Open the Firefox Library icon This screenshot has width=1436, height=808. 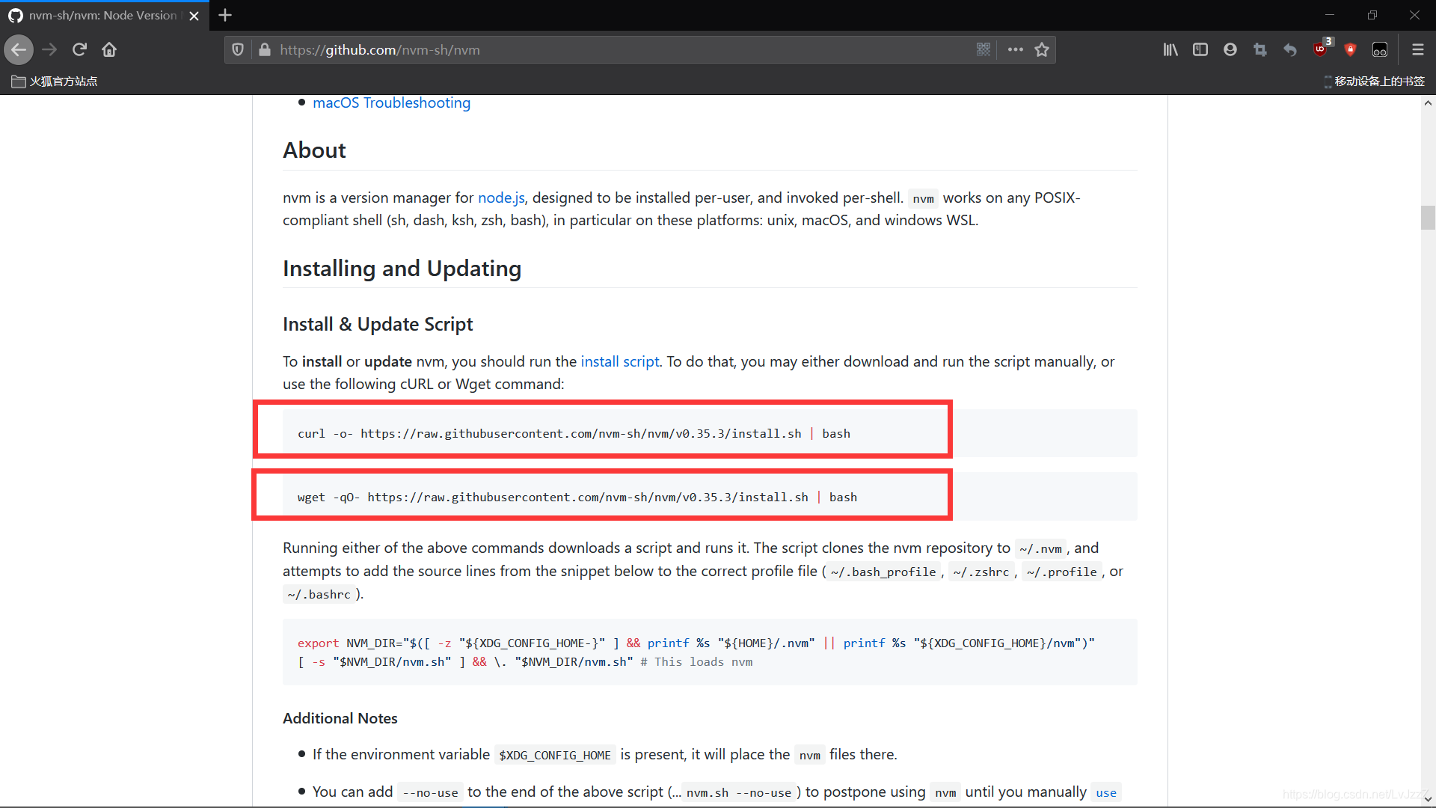tap(1170, 49)
